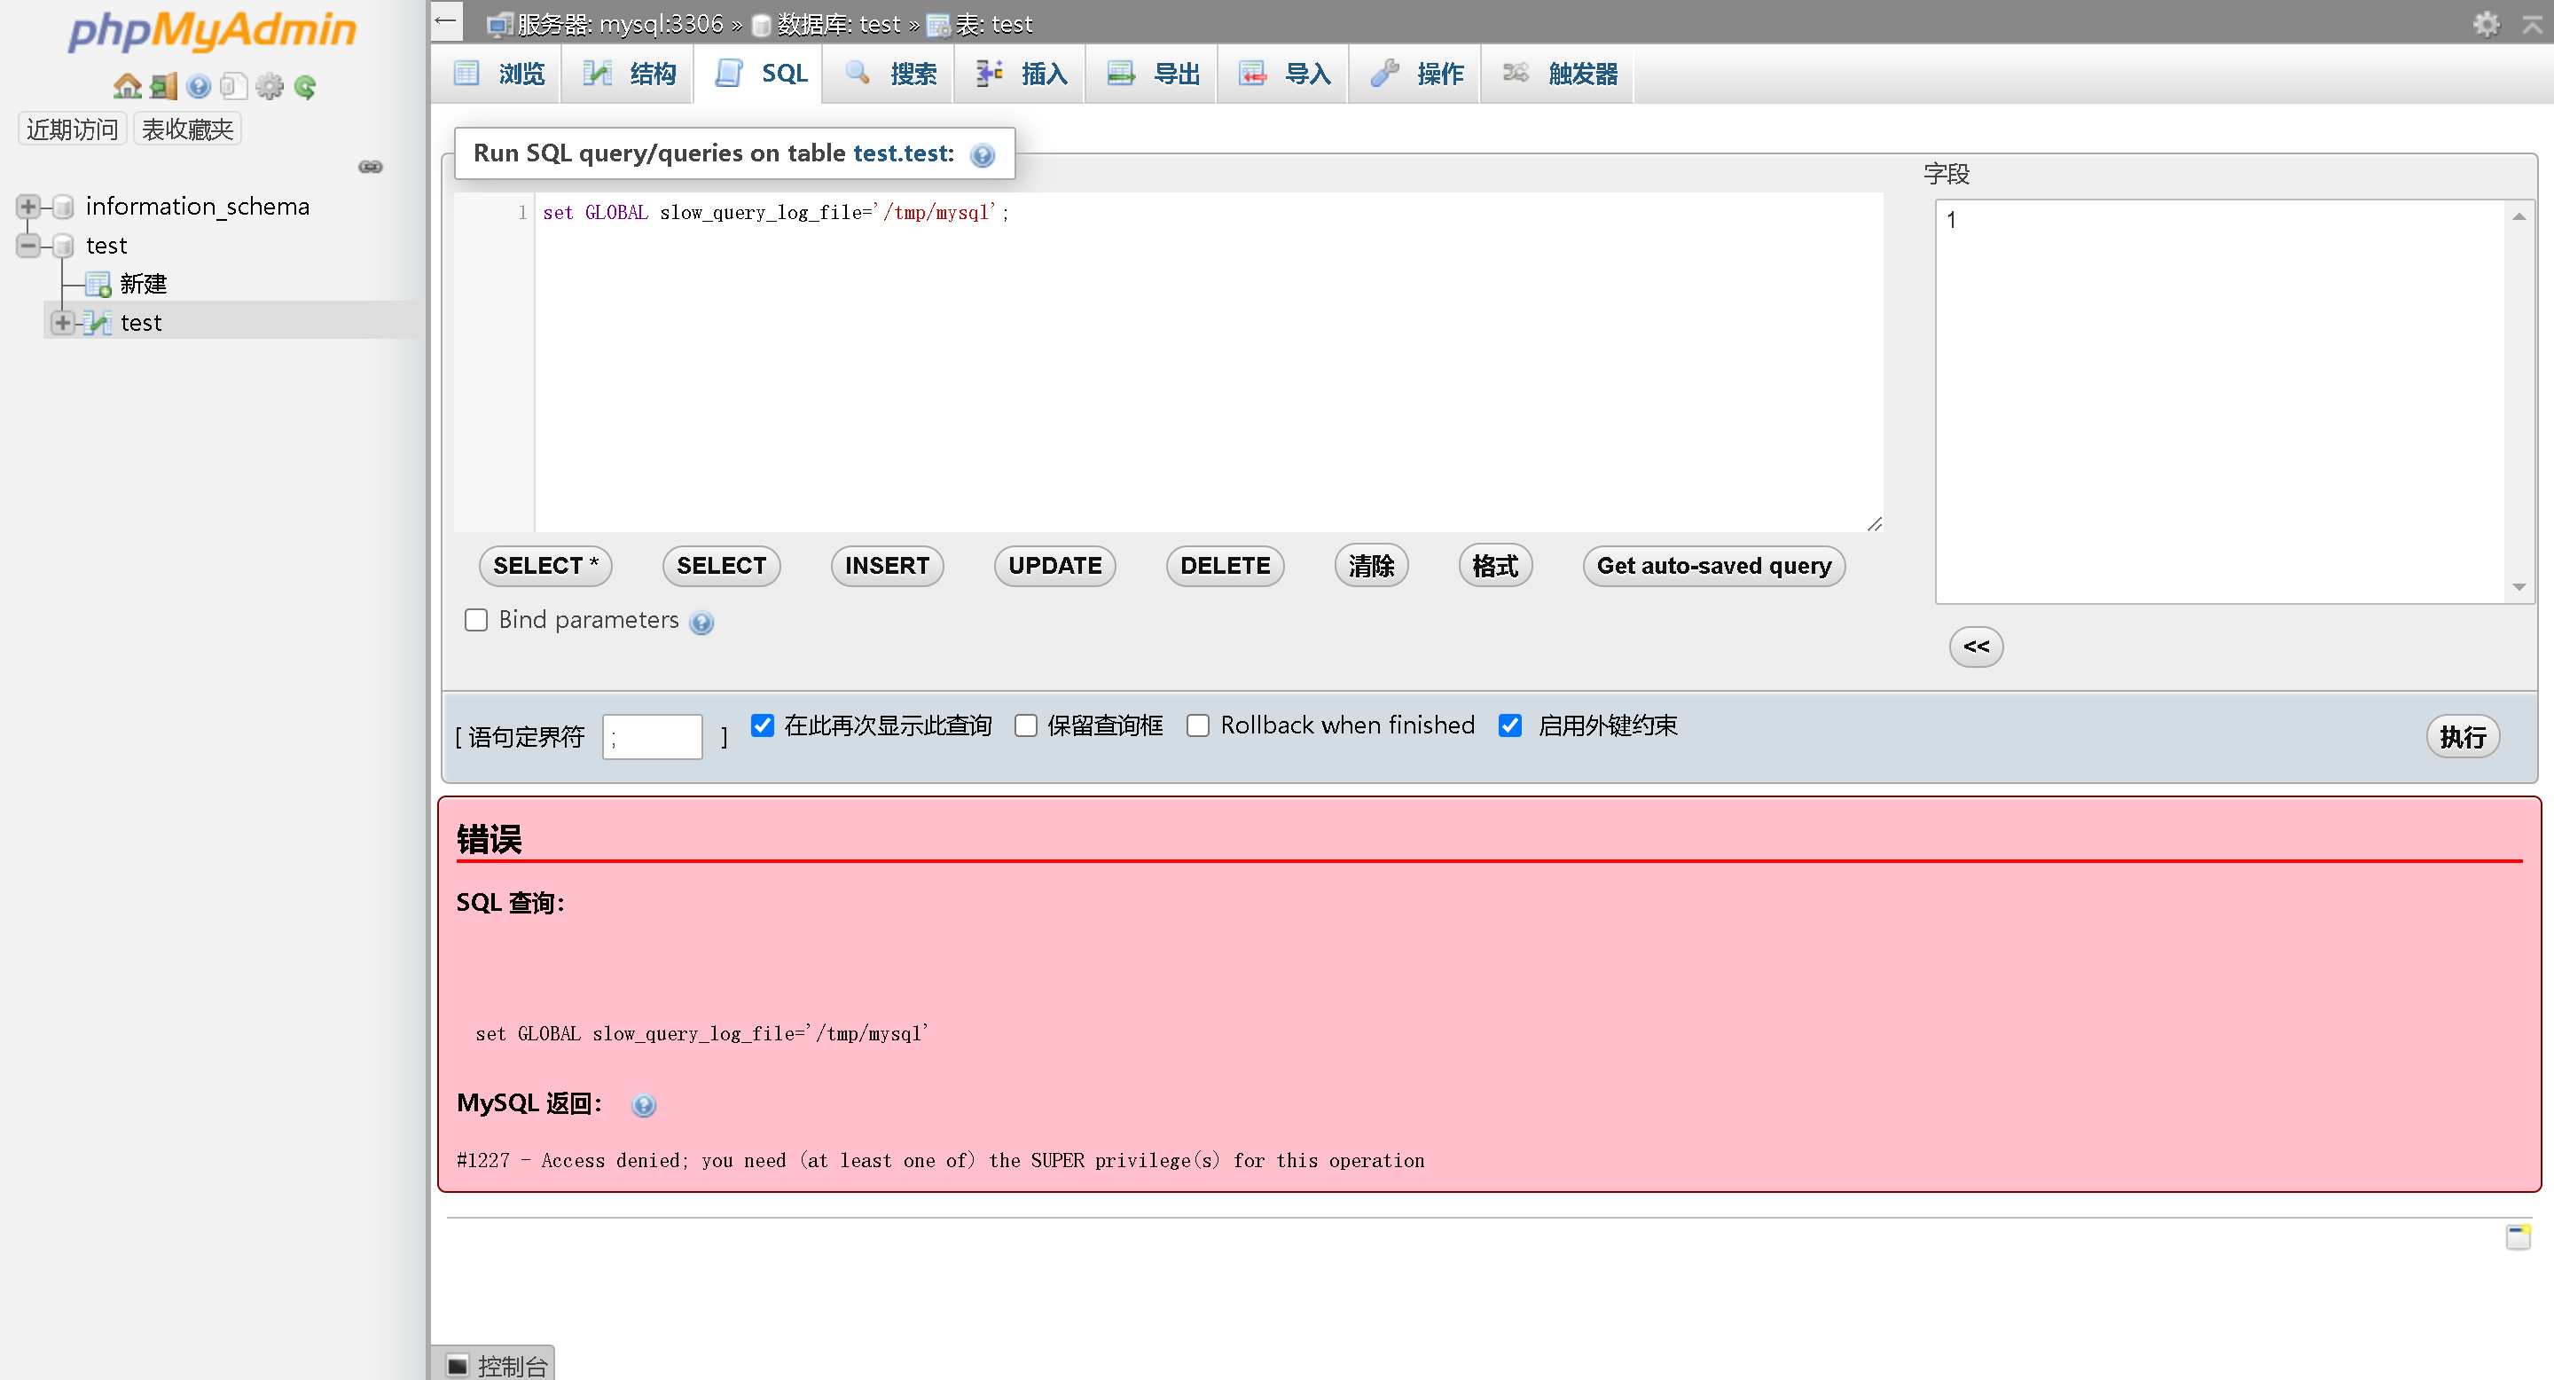The image size is (2554, 1380).
Task: Click the help icon next to MySQL 返回
Action: (x=644, y=1105)
